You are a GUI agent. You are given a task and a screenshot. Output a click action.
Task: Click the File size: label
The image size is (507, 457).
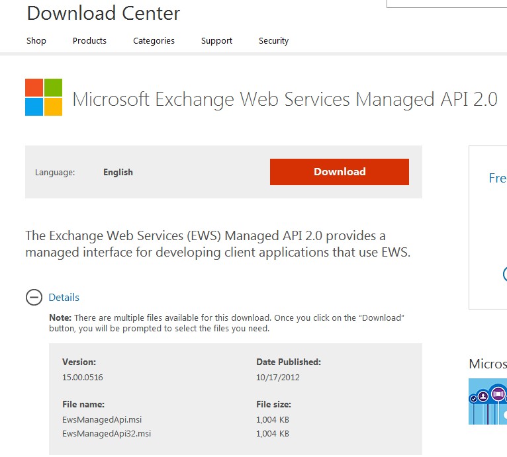click(273, 404)
